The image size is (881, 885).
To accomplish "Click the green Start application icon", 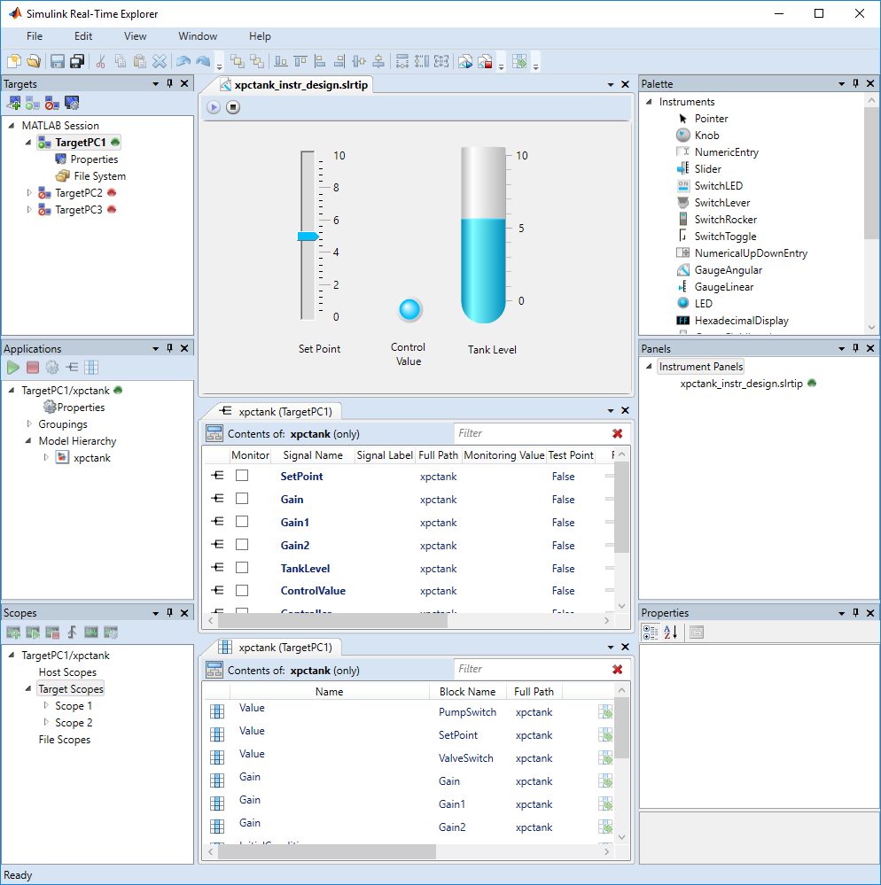I will 13,368.
